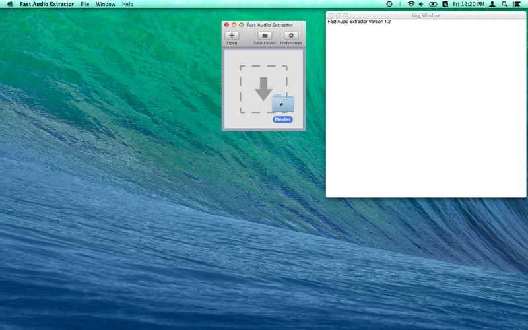Click the volume speaker icon
528x330 pixels.
coord(421,4)
